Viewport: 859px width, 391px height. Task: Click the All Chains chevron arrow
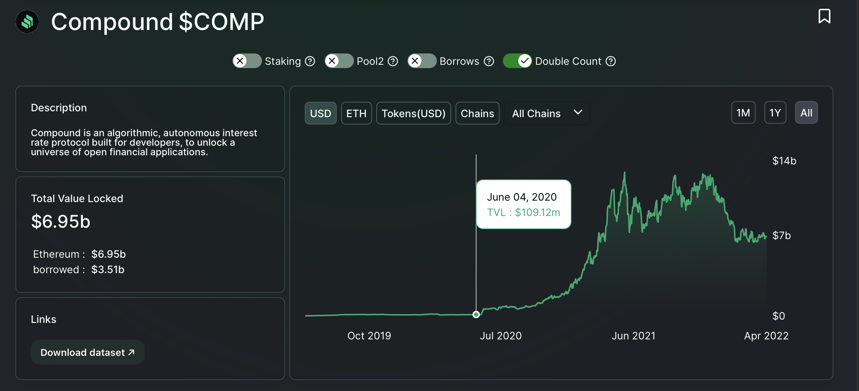pos(578,112)
